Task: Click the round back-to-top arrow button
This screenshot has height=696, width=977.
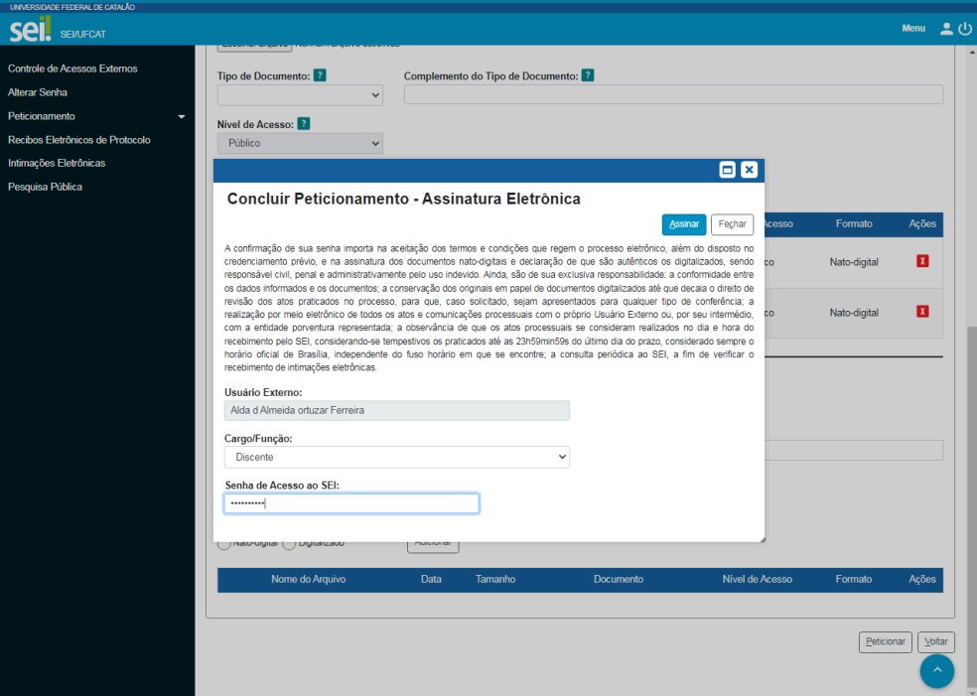Action: click(937, 670)
